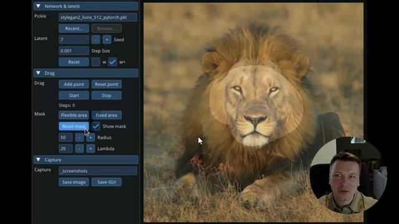The image size is (399, 224).
Task: Click the latent Reset button
Action: coord(74,62)
